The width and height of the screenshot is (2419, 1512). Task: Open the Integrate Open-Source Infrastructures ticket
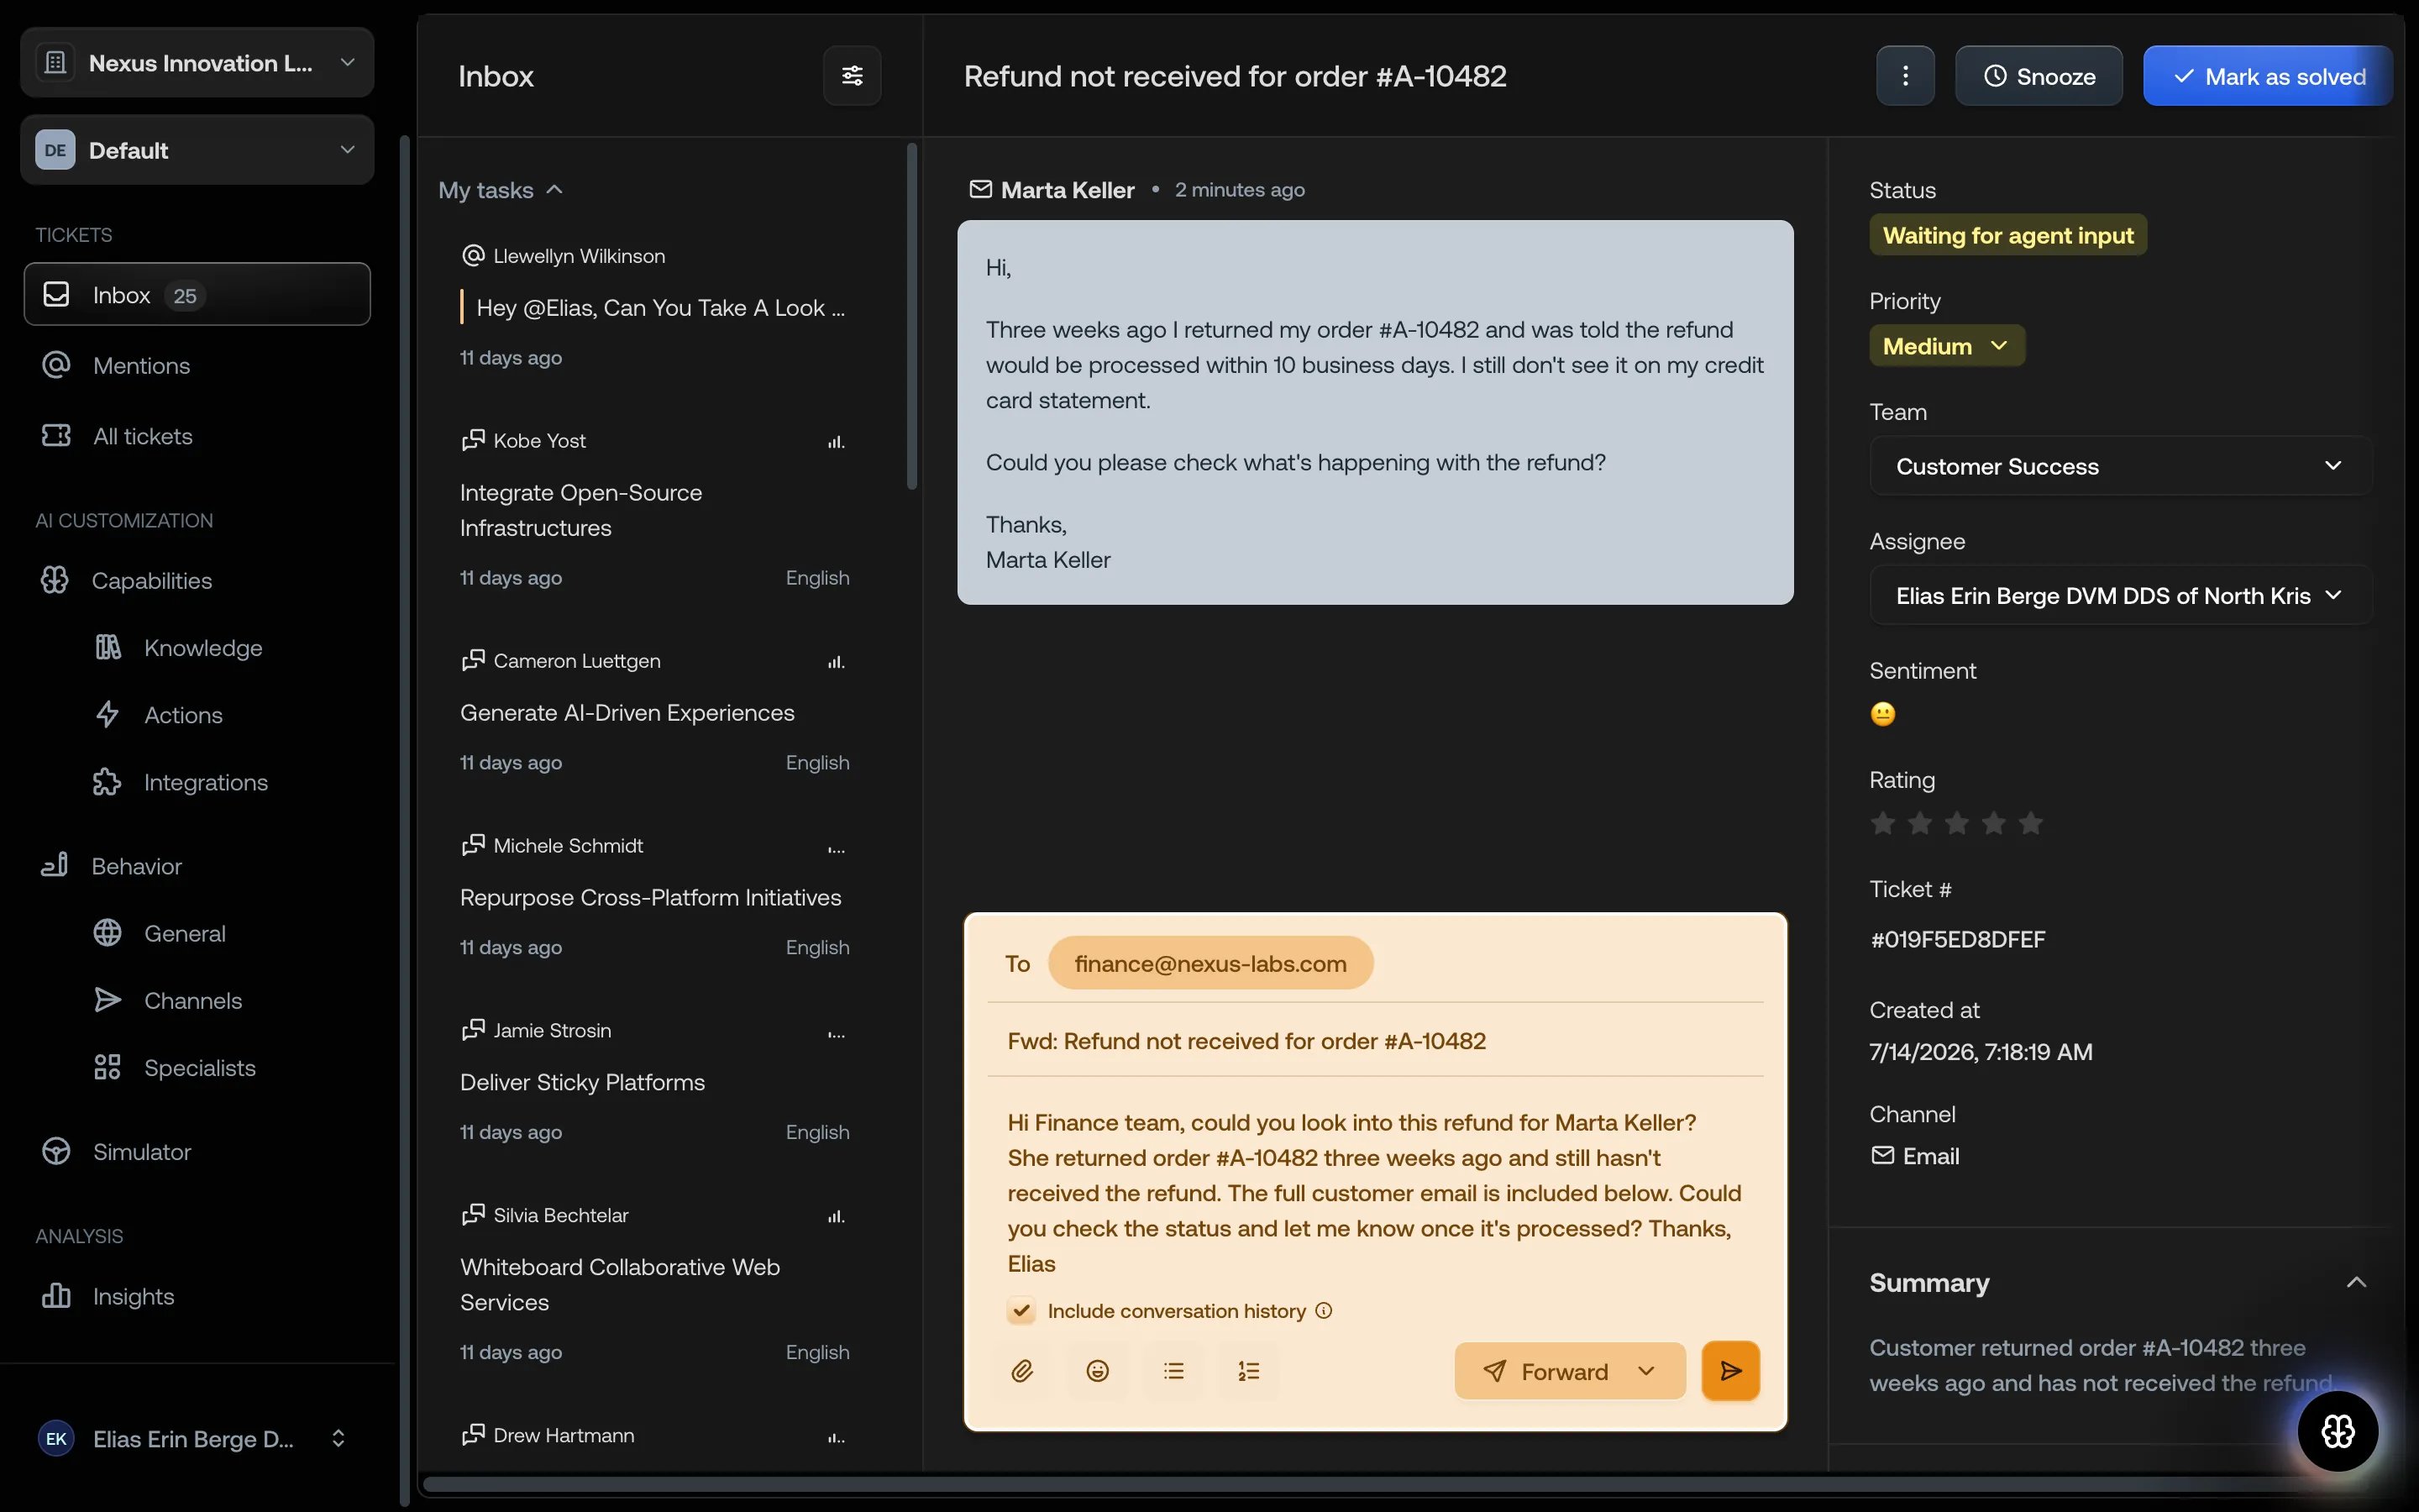pyautogui.click(x=656, y=510)
